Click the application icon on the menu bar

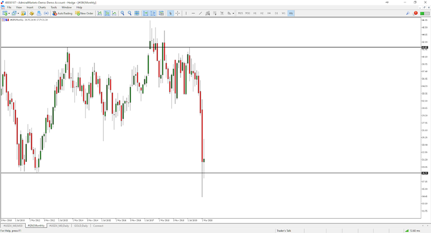pos(2,7)
